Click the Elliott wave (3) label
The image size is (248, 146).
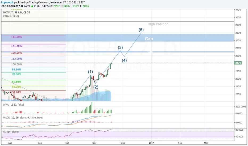120,47
